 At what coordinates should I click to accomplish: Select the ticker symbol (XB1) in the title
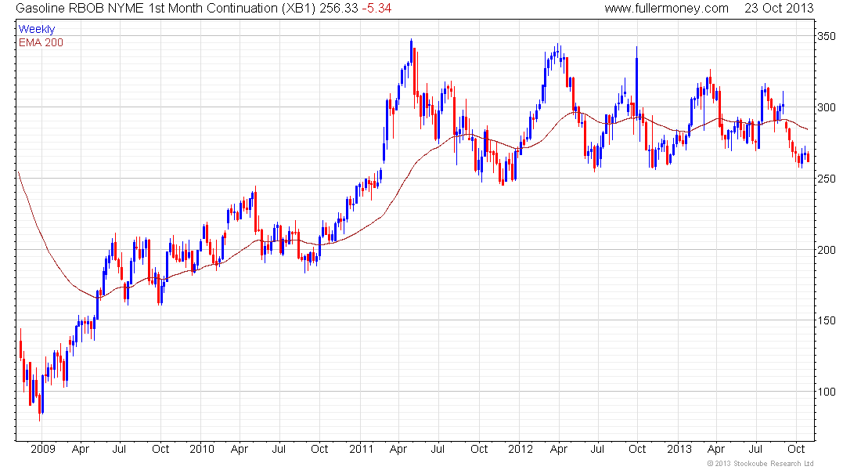pos(297,9)
